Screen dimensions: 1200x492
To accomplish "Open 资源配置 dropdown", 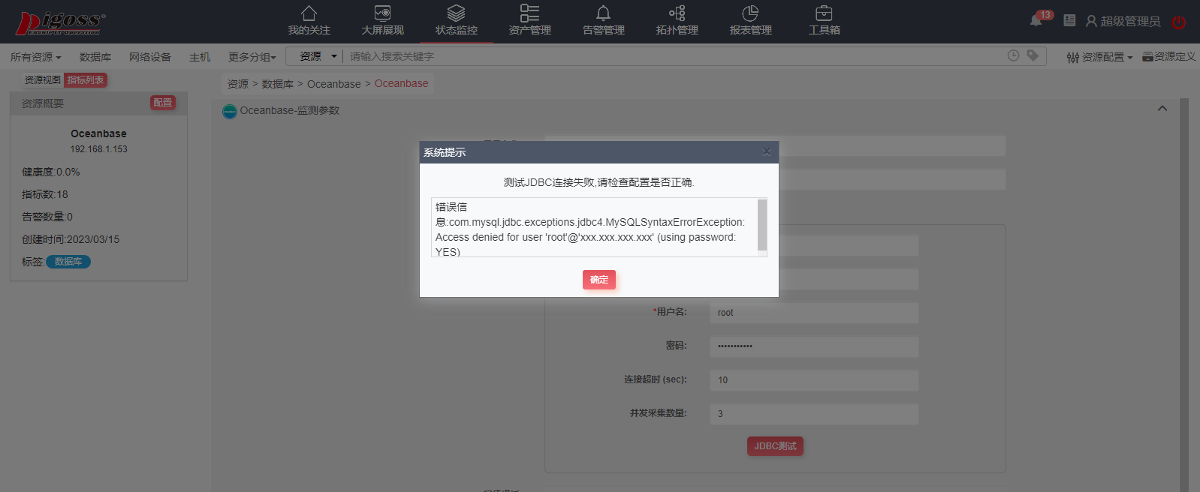I will pyautogui.click(x=1099, y=57).
